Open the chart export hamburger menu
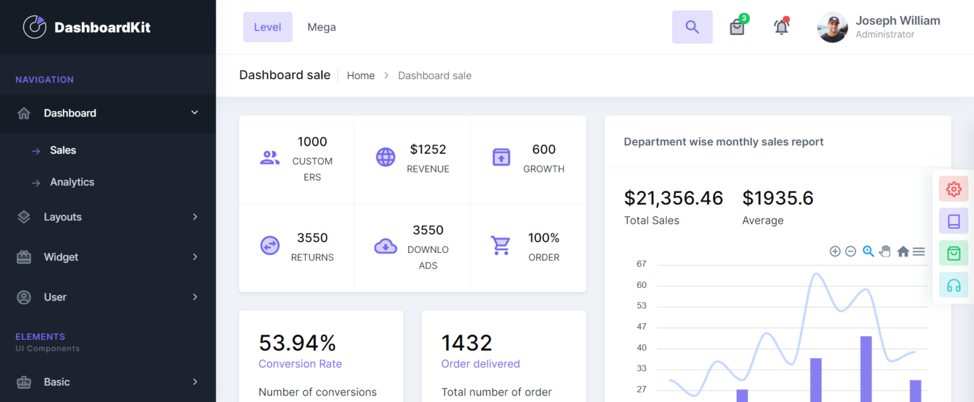Viewport: 974px width, 402px height. tap(919, 251)
